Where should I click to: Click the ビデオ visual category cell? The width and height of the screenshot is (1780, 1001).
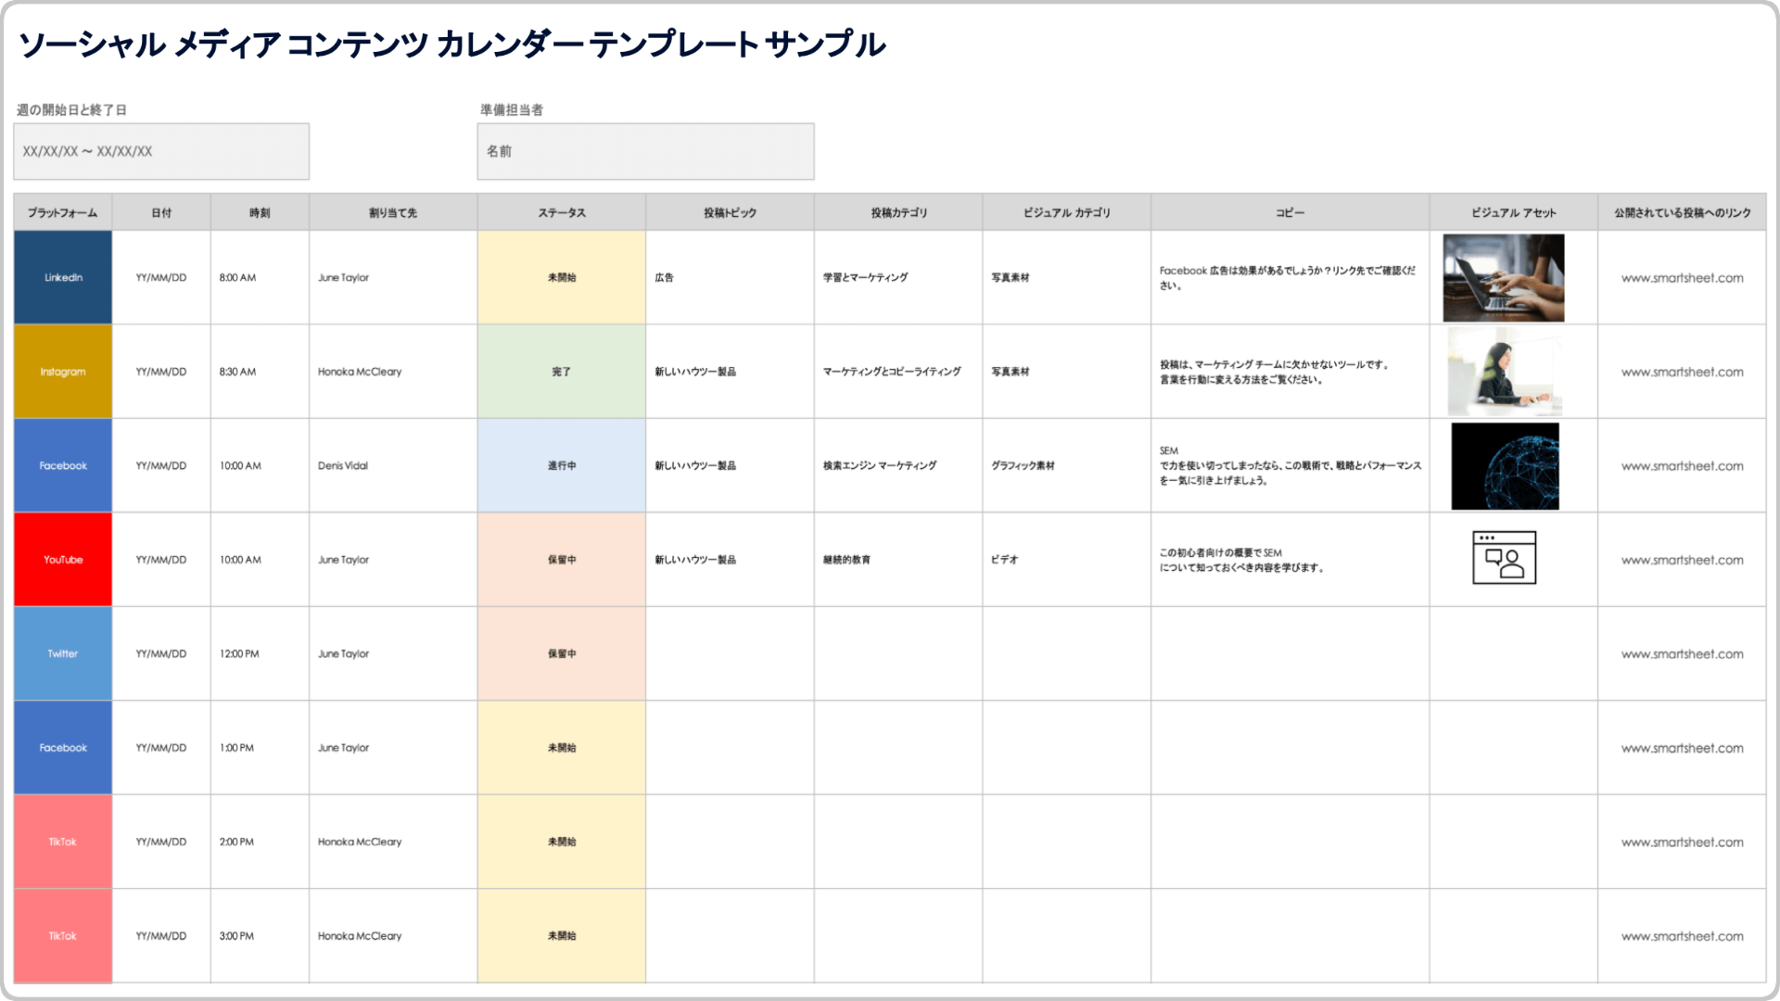click(x=1067, y=560)
